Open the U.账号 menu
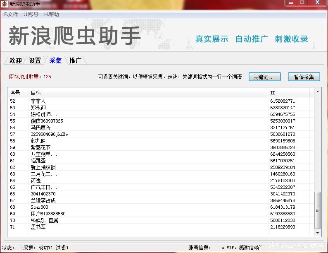The width and height of the screenshot is (328, 253). pyautogui.click(x=31, y=14)
